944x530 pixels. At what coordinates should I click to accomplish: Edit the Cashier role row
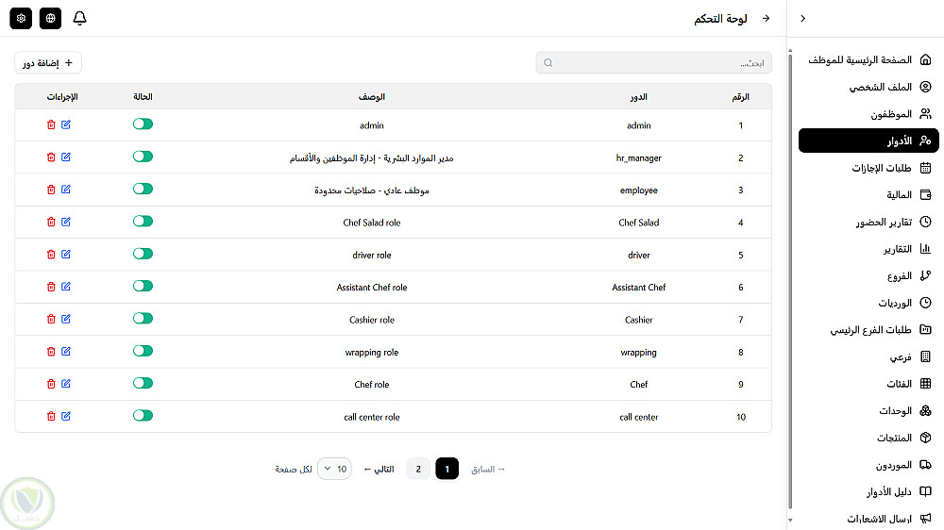click(x=66, y=319)
